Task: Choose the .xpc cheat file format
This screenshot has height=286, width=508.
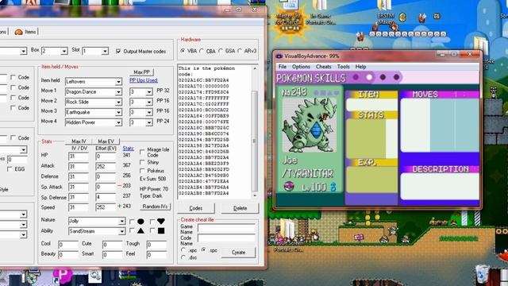Action: [183, 250]
